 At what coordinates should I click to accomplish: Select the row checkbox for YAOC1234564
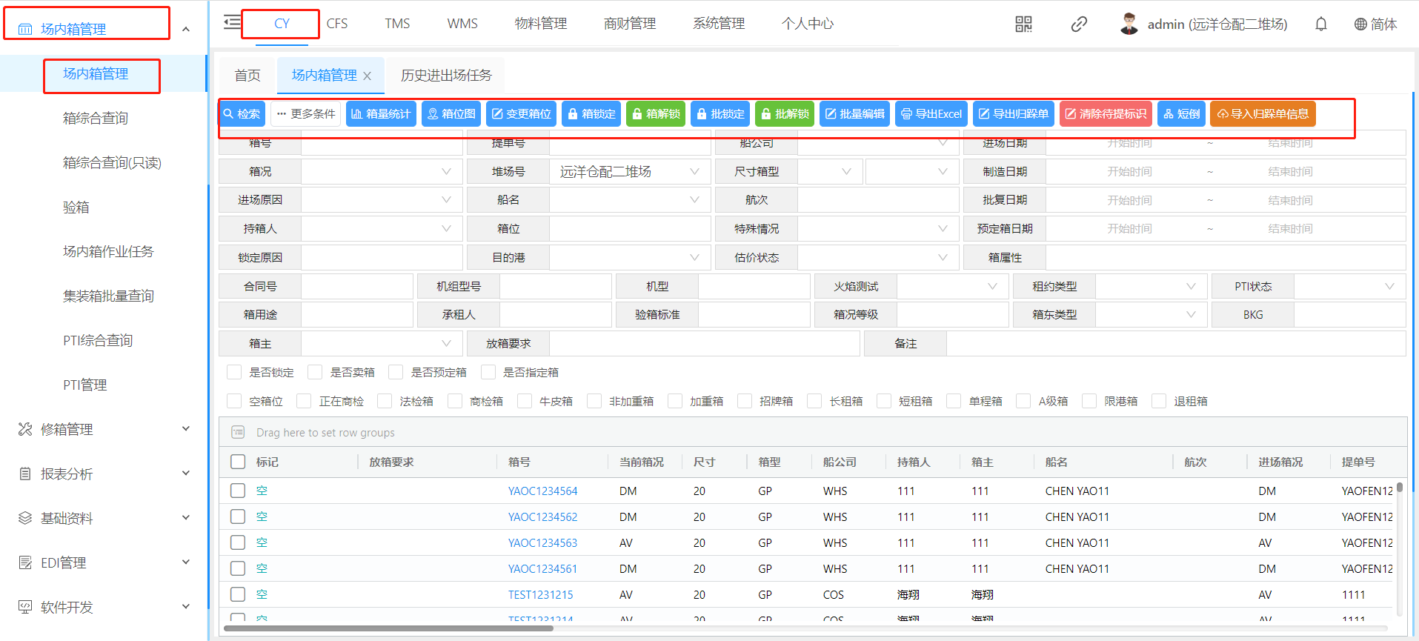[x=238, y=491]
